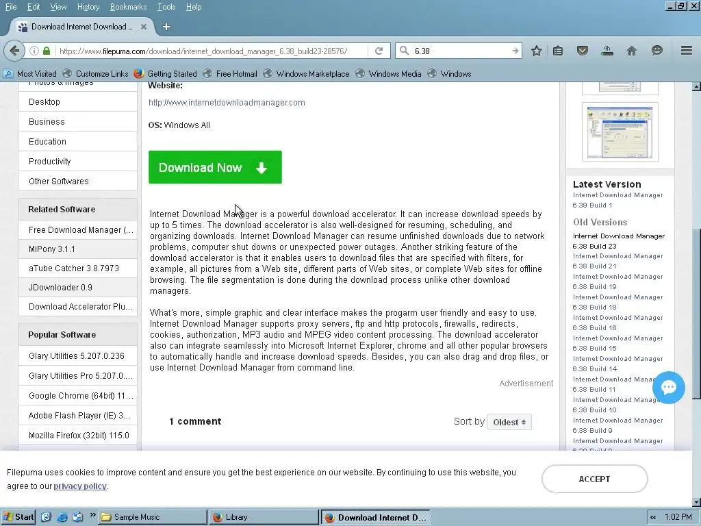Viewport: 701px width, 526px height.
Task: Open the Getting Started bookmark
Action: point(166,74)
